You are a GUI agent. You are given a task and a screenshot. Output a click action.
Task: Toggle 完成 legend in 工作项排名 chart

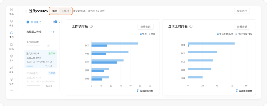coord(143,34)
